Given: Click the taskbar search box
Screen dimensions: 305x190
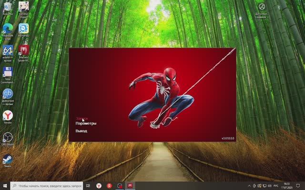Looking at the screenshot, I should coord(47,186).
